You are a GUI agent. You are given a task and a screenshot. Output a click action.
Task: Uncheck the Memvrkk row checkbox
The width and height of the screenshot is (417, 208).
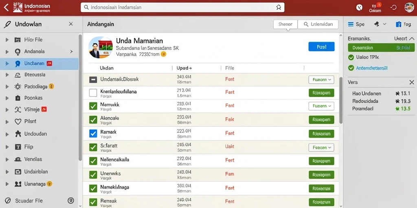tap(93, 106)
